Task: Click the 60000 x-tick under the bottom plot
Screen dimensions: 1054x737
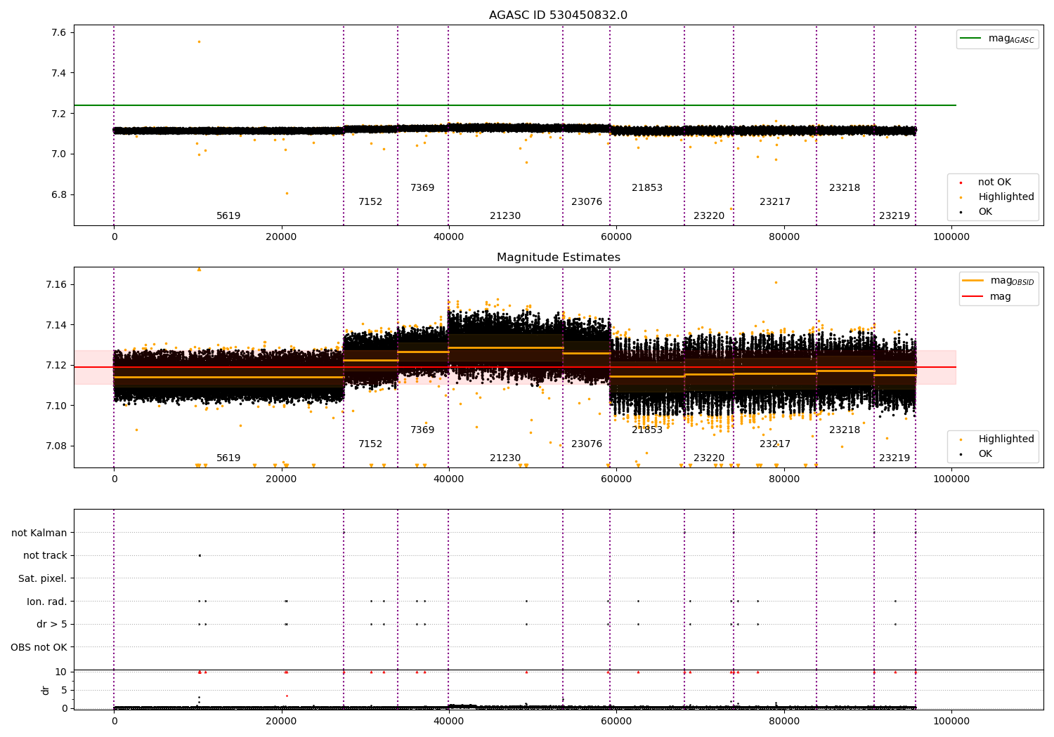Action: pyautogui.click(x=616, y=722)
